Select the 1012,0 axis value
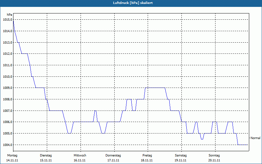262x164 pixels. click(8, 54)
